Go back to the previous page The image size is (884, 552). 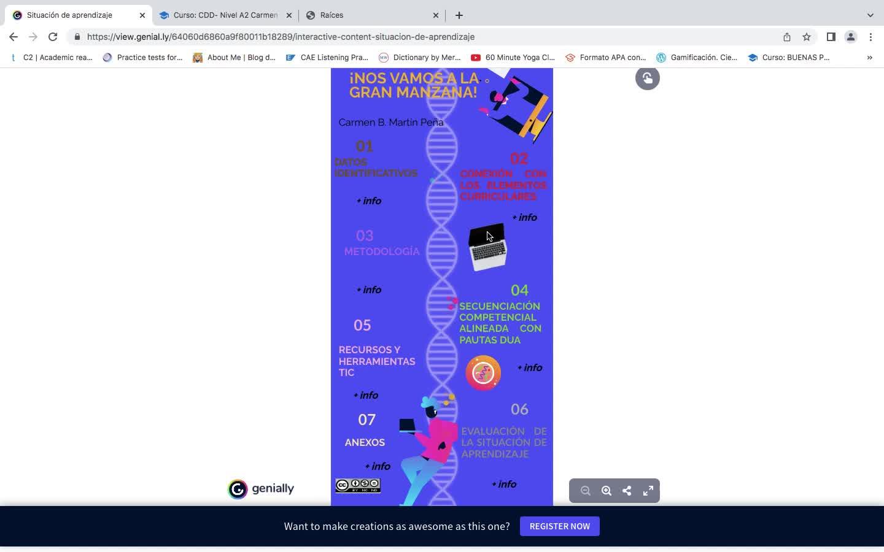click(x=14, y=37)
